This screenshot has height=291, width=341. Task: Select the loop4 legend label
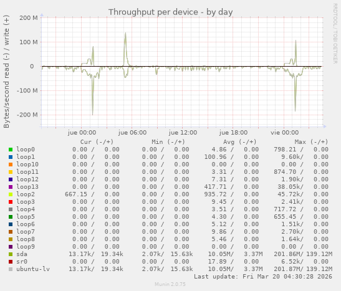pos(26,209)
